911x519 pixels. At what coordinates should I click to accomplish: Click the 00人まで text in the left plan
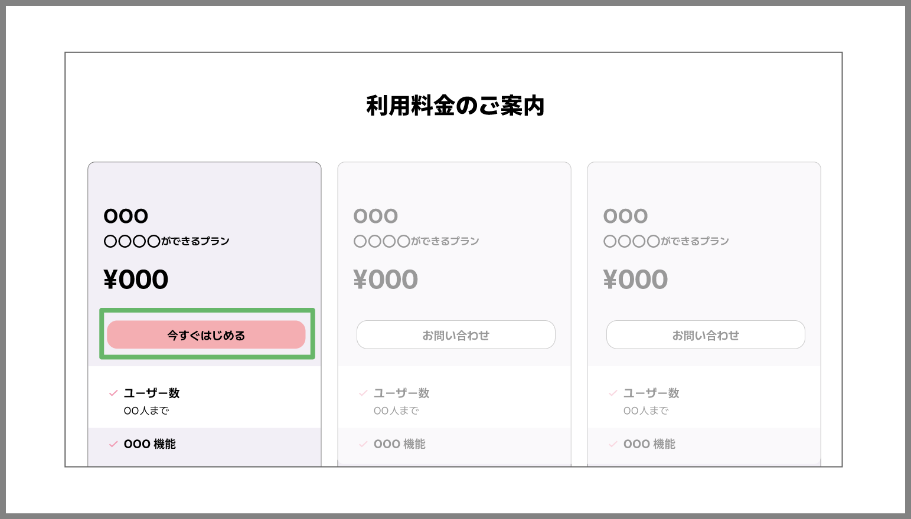coord(146,411)
